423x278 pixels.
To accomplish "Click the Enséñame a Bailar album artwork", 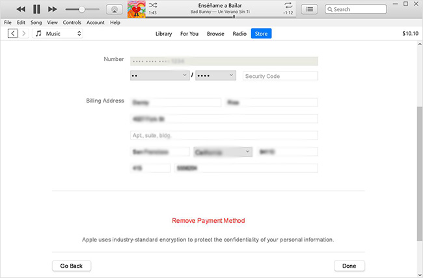I will tap(137, 9).
